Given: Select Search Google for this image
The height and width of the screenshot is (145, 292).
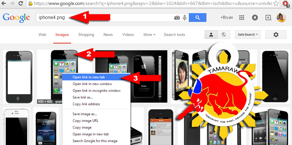Looking at the screenshot, I should [96, 141].
